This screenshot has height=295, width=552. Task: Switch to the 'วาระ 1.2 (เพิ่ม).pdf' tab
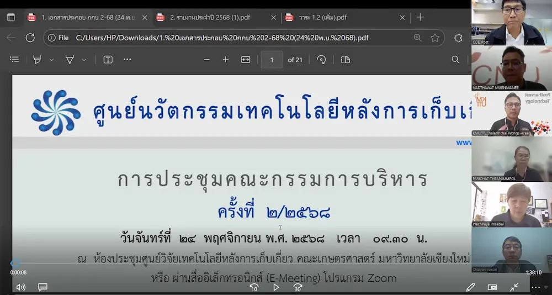click(x=344, y=17)
